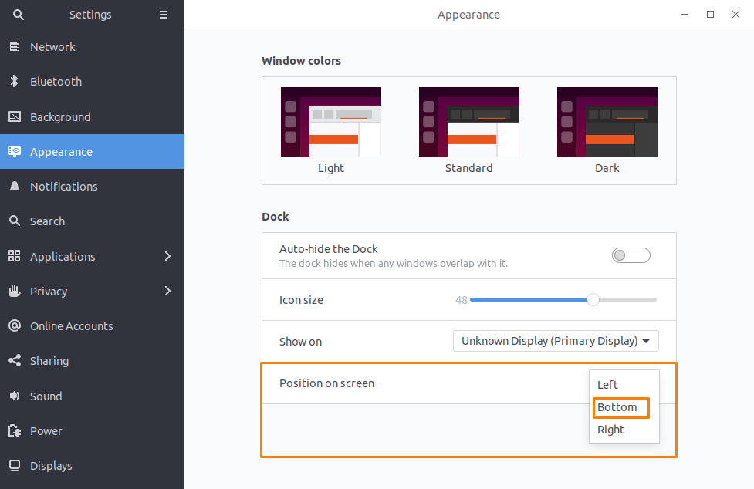This screenshot has height=489, width=754.
Task: Switch to Sound settings
Action: pyautogui.click(x=92, y=396)
